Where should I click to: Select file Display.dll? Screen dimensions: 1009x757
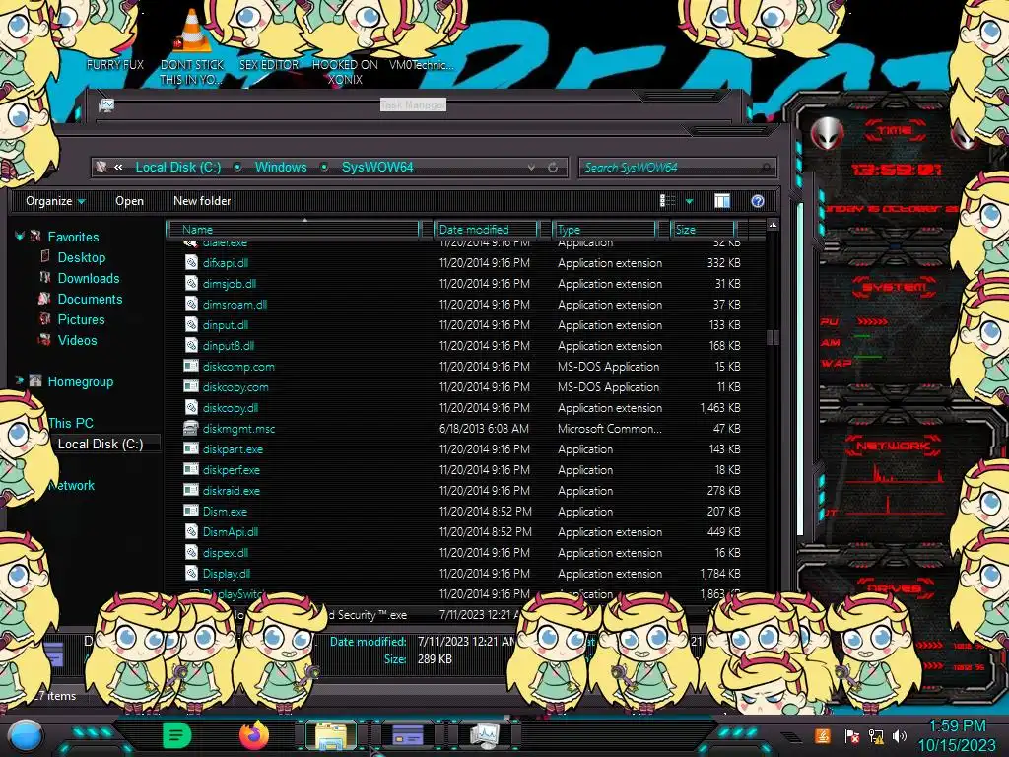pos(226,573)
